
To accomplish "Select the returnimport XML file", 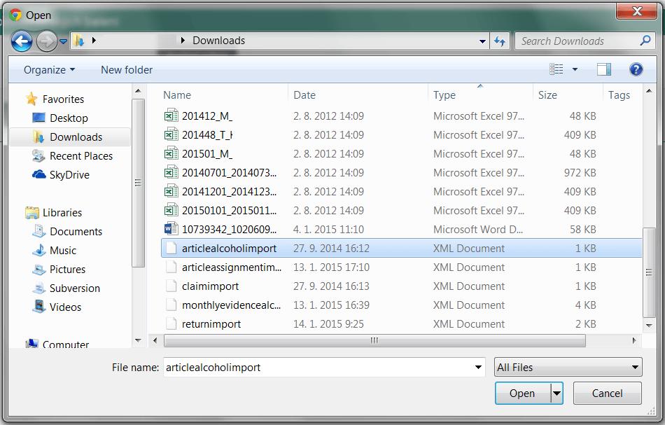I will coord(211,324).
